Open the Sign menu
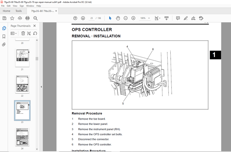Viewport: 231px width, 152px height. click(x=22, y=6)
